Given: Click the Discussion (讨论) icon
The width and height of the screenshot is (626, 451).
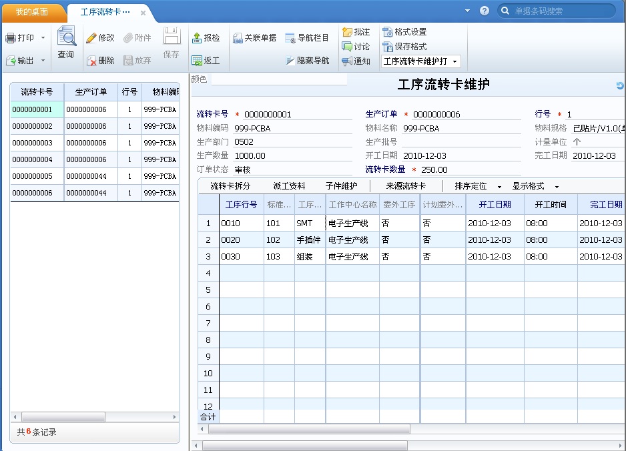Looking at the screenshot, I should (347, 47).
